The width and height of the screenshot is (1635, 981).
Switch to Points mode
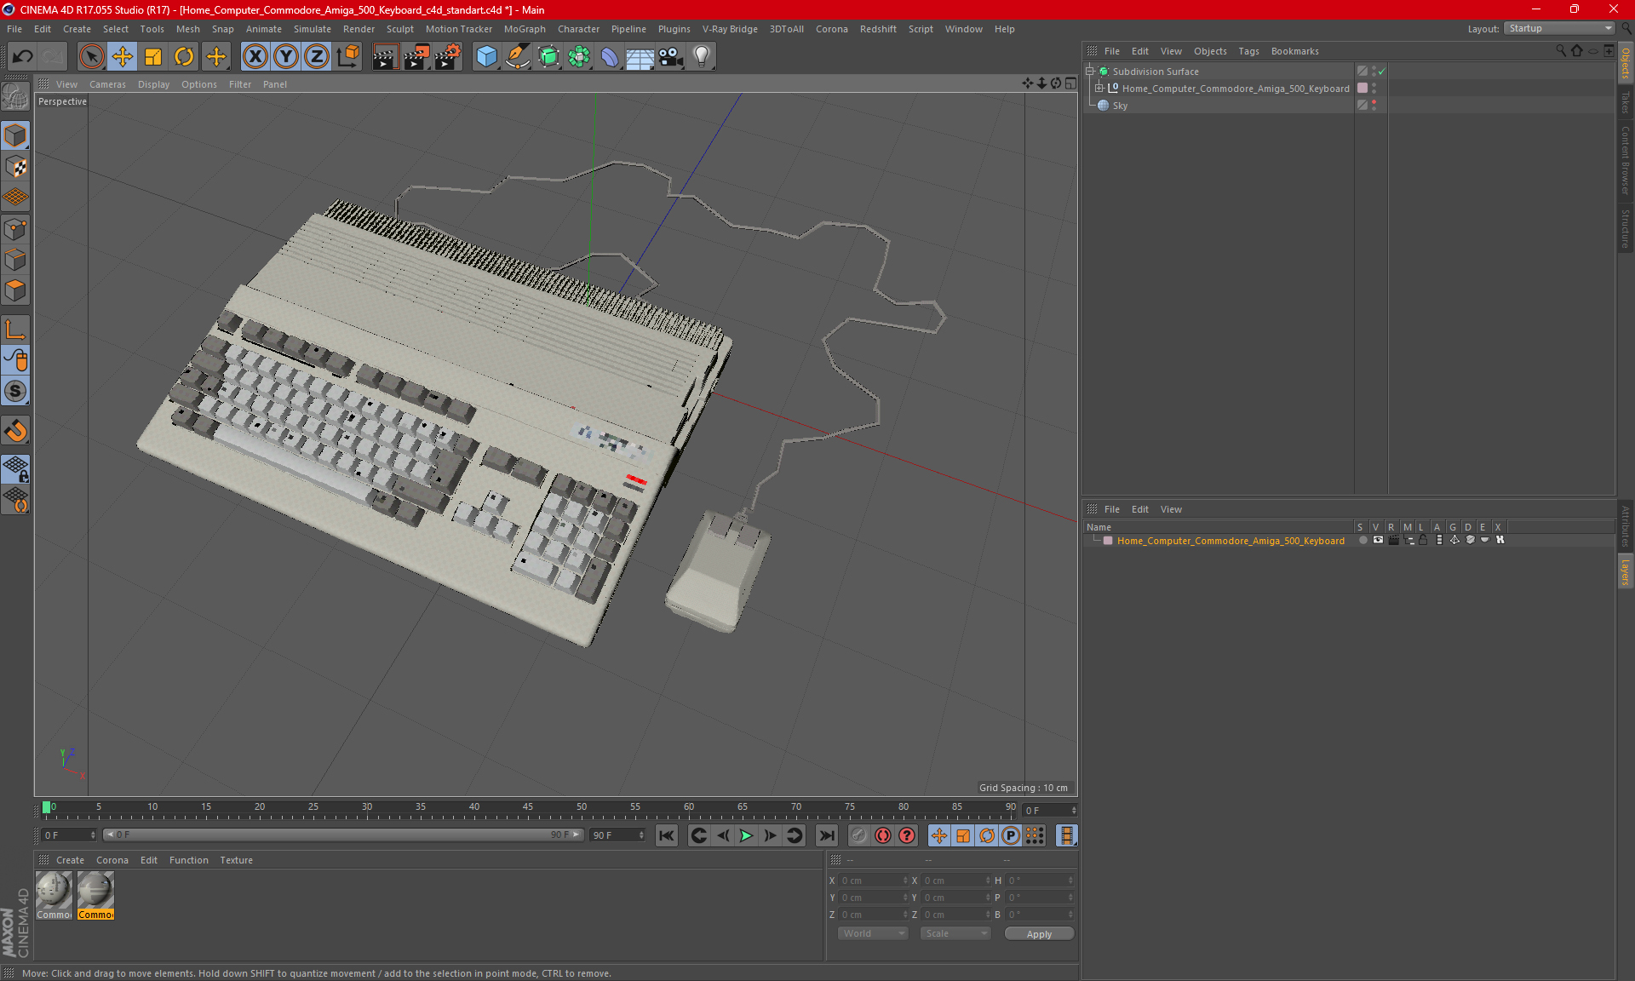click(x=15, y=228)
